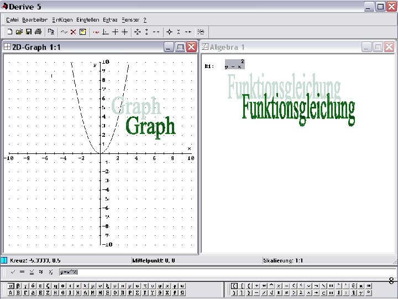Maximize the Algebra 1 window
This screenshot has height=299, width=398.
pyautogui.click(x=378, y=47)
